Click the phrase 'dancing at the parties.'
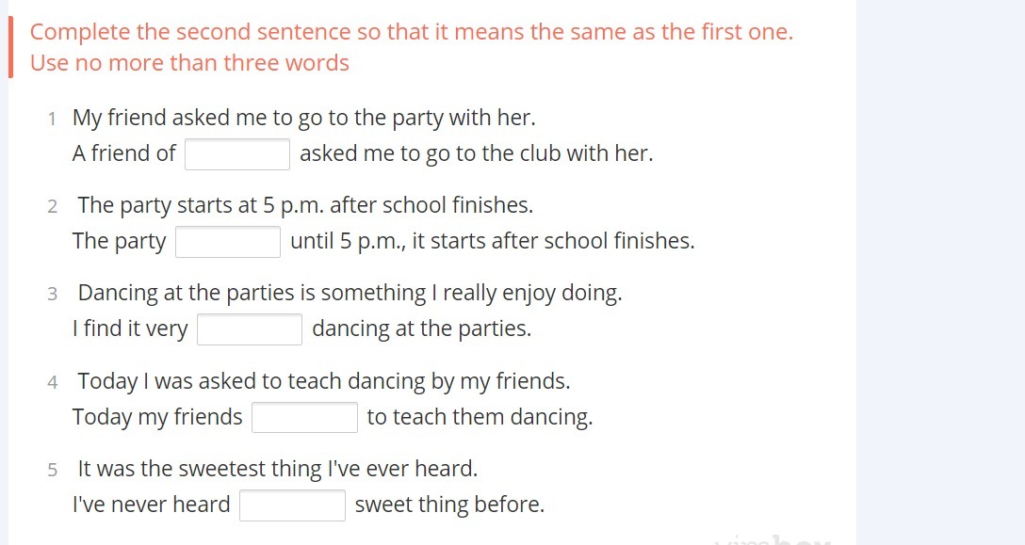 point(421,329)
